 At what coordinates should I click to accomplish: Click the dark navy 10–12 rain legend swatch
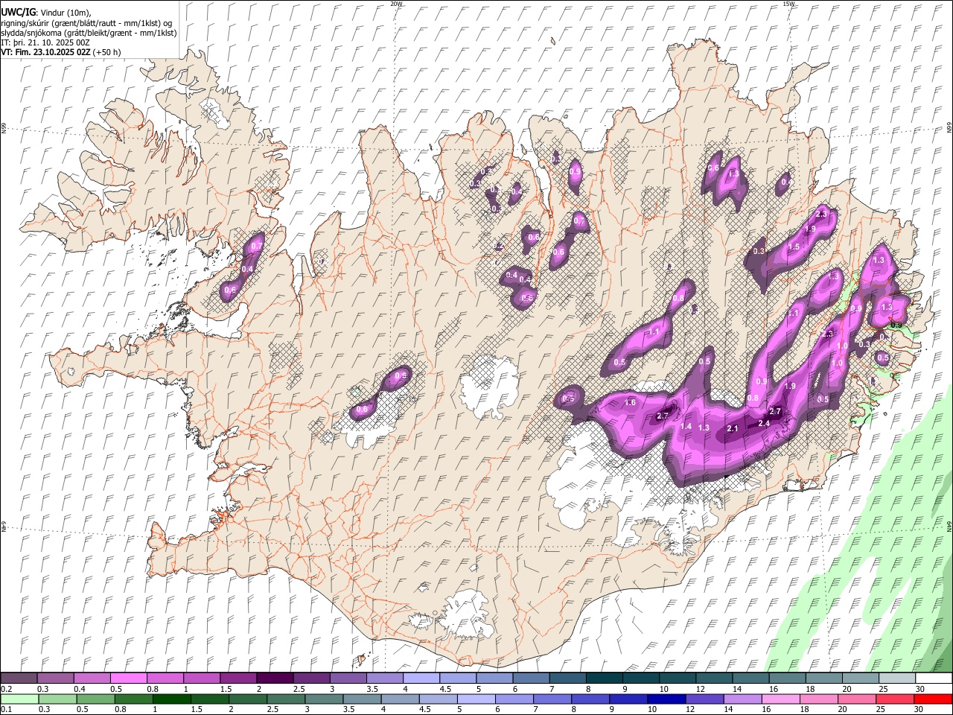[x=666, y=699]
